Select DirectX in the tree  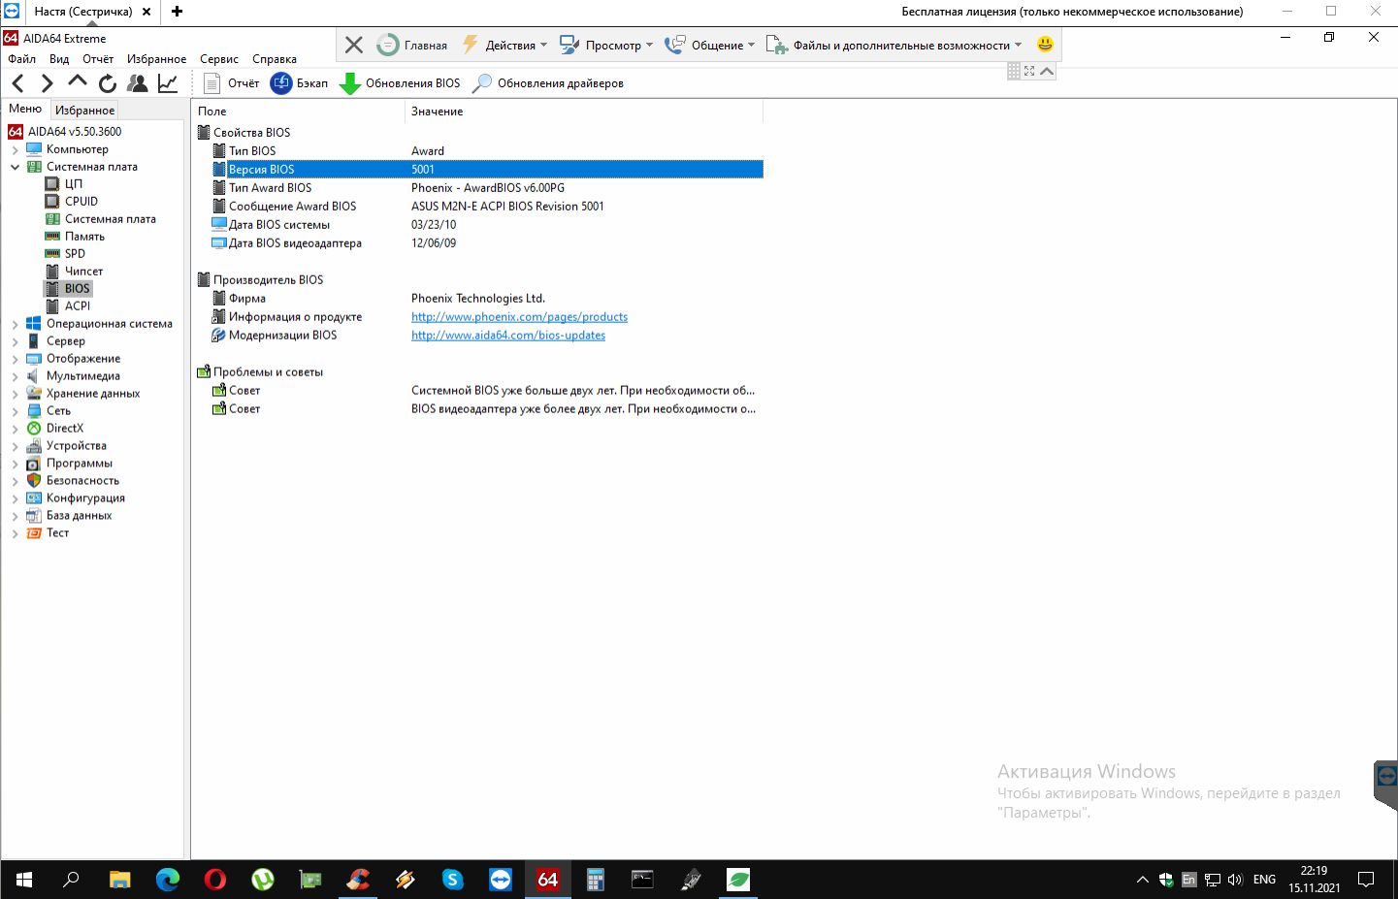pos(64,429)
